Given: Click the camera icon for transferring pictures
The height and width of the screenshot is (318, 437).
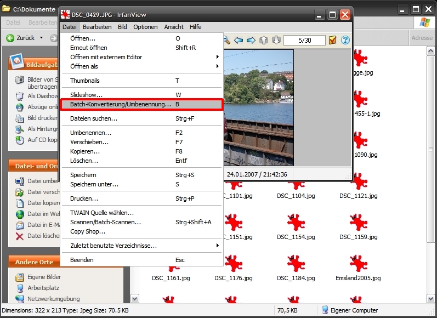Looking at the screenshot, I should 20,80.
